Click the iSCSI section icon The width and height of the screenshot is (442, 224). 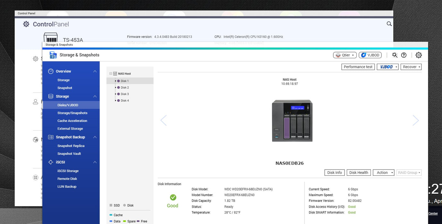(51, 162)
